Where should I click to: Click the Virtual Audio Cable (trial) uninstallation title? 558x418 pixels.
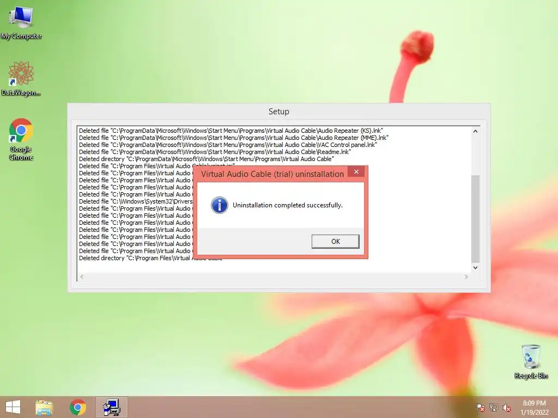pyautogui.click(x=272, y=174)
